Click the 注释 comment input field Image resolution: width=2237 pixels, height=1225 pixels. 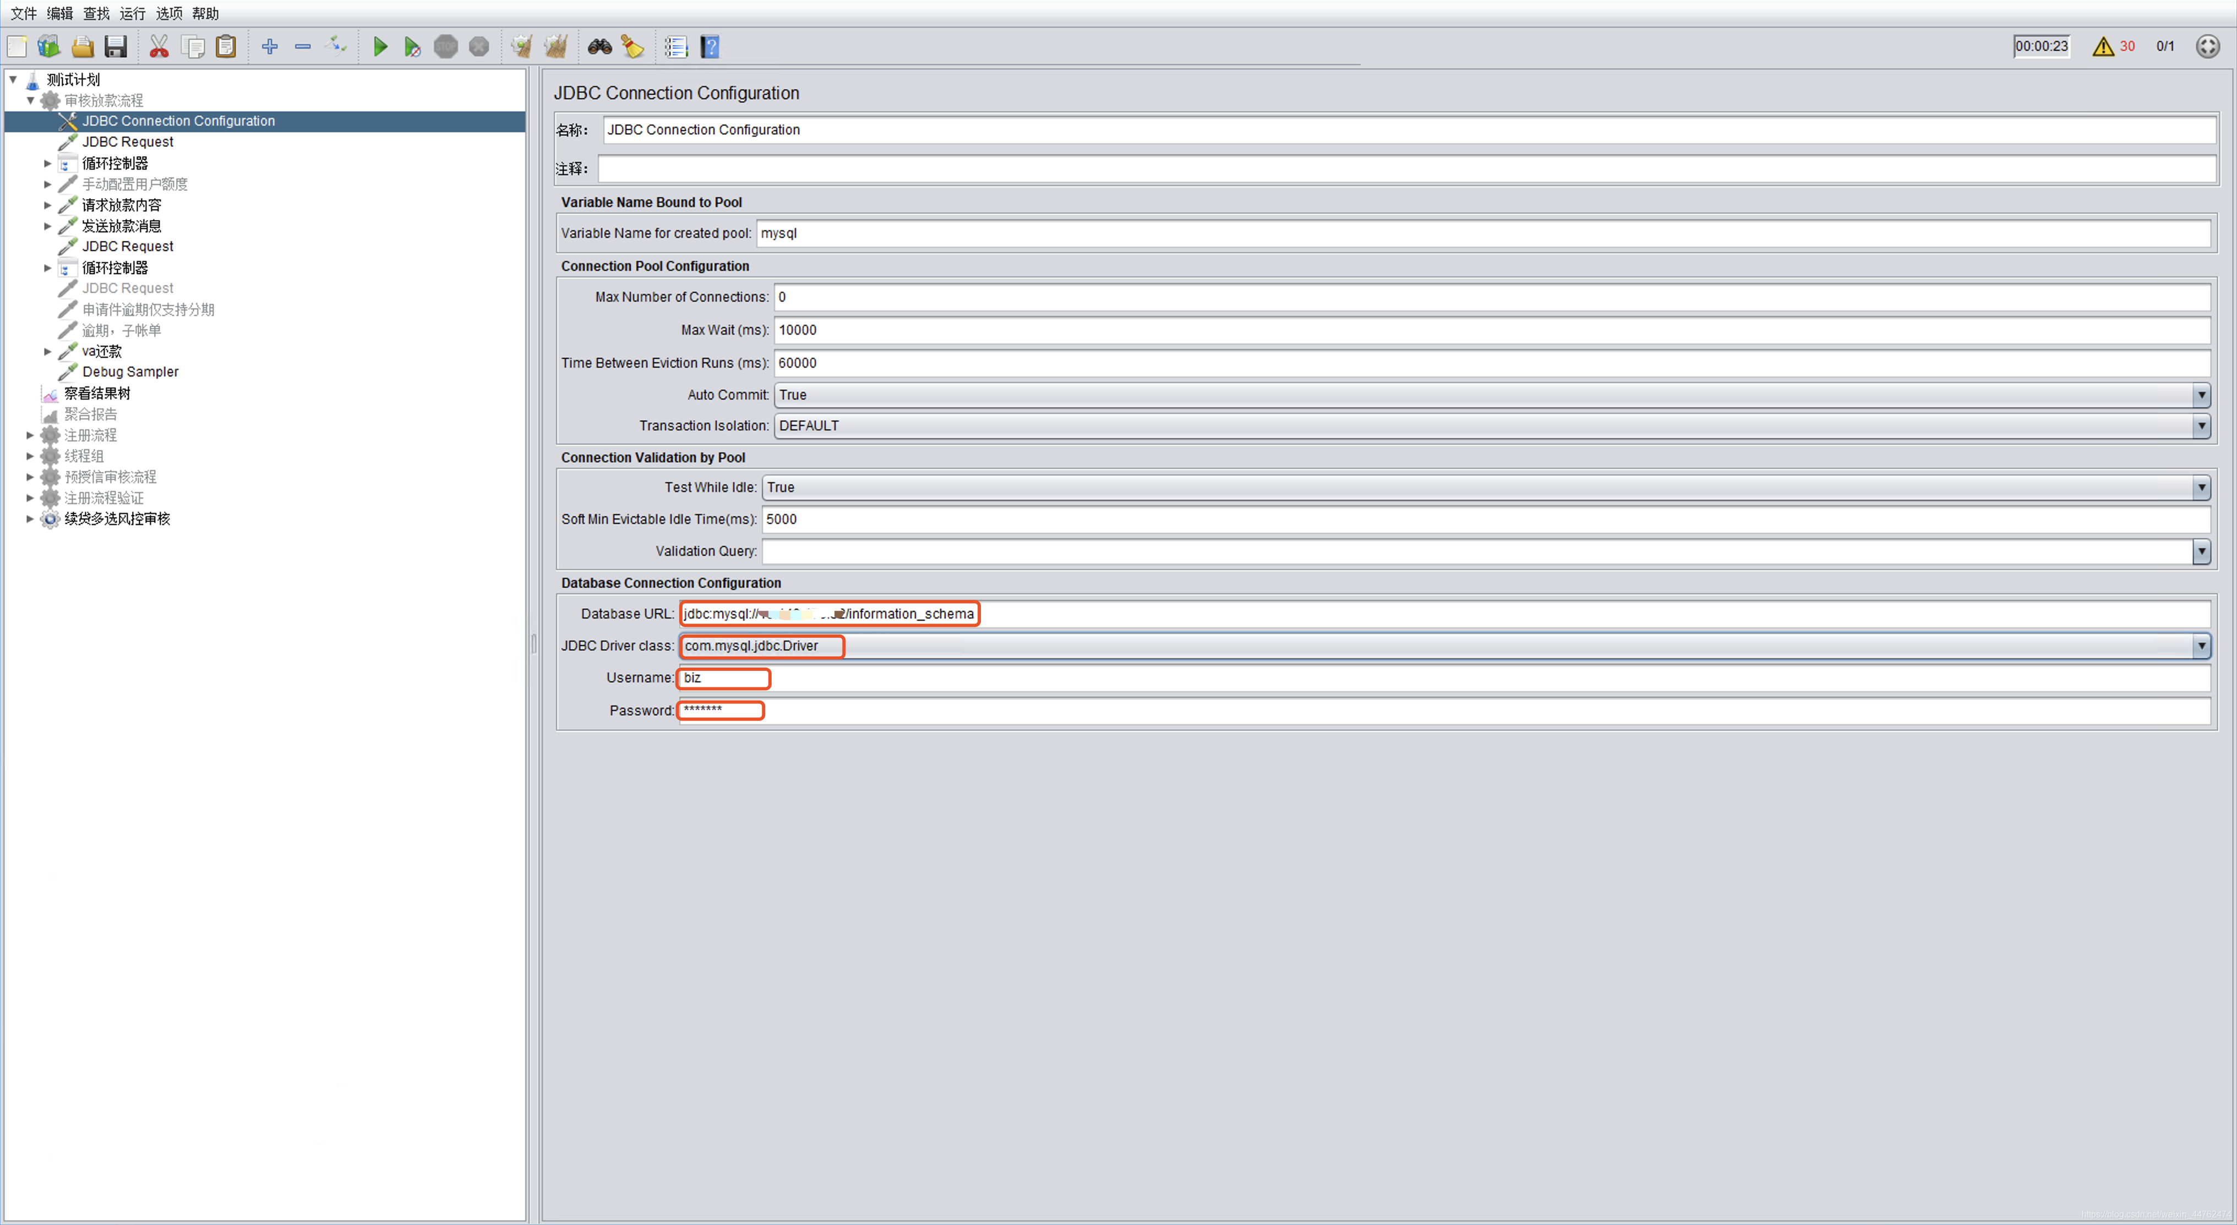[x=1406, y=169]
